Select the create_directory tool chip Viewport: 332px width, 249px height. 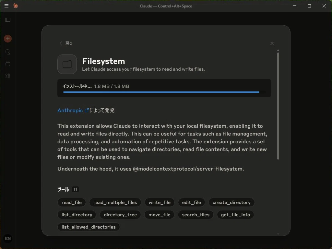click(231, 202)
